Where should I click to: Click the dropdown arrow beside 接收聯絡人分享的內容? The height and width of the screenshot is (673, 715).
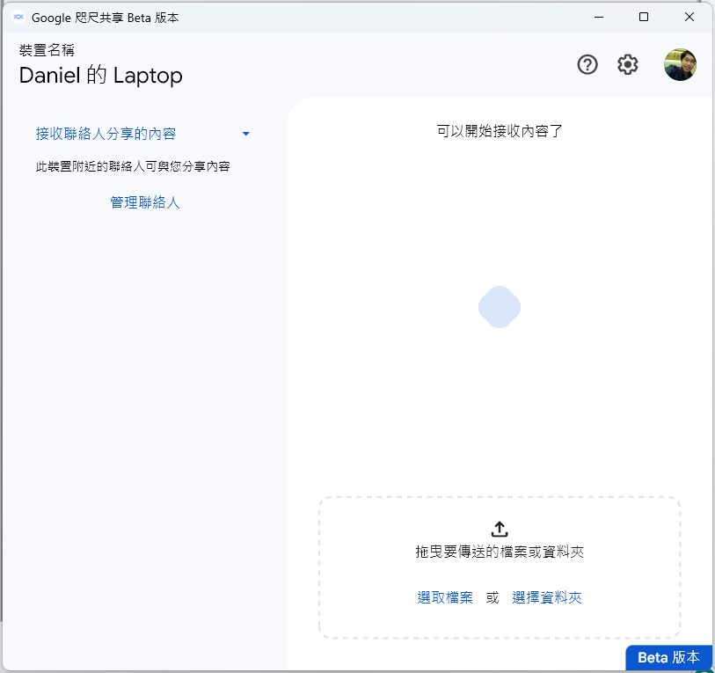pyautogui.click(x=245, y=134)
